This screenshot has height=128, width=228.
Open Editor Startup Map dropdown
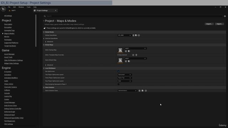[x=136, y=48]
